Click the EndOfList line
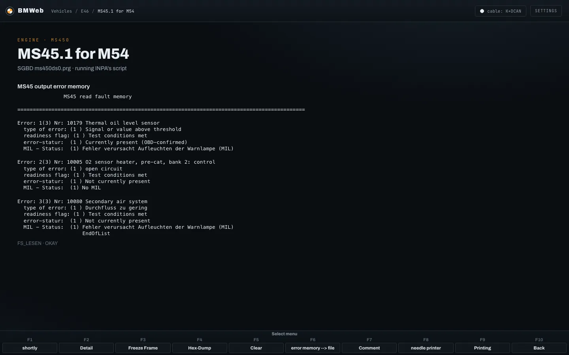This screenshot has width=569, height=355. [96, 234]
